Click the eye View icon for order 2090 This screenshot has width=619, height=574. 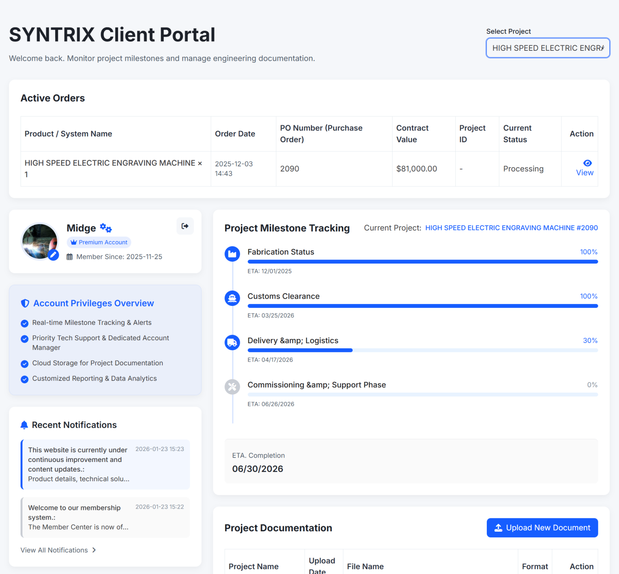click(x=587, y=163)
